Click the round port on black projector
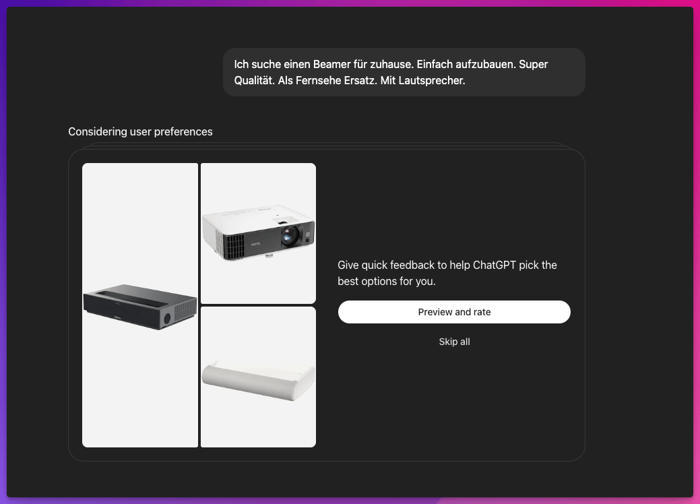The height and width of the screenshot is (504, 700). tap(167, 318)
